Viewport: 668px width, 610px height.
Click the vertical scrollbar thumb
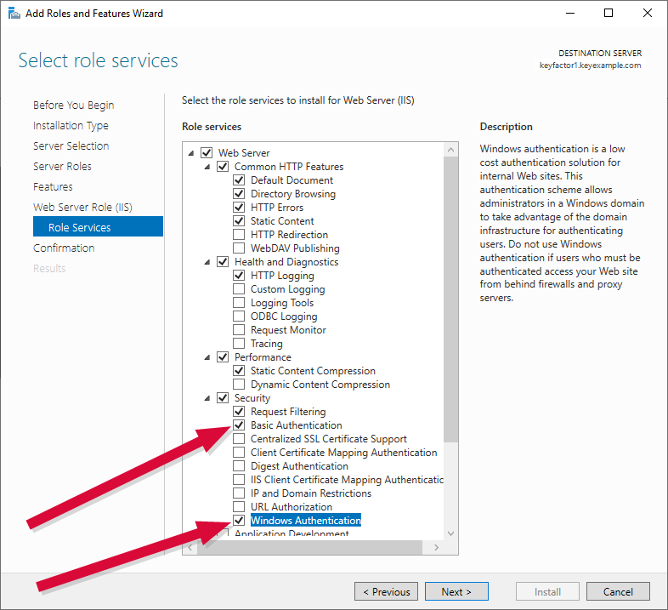click(x=450, y=299)
